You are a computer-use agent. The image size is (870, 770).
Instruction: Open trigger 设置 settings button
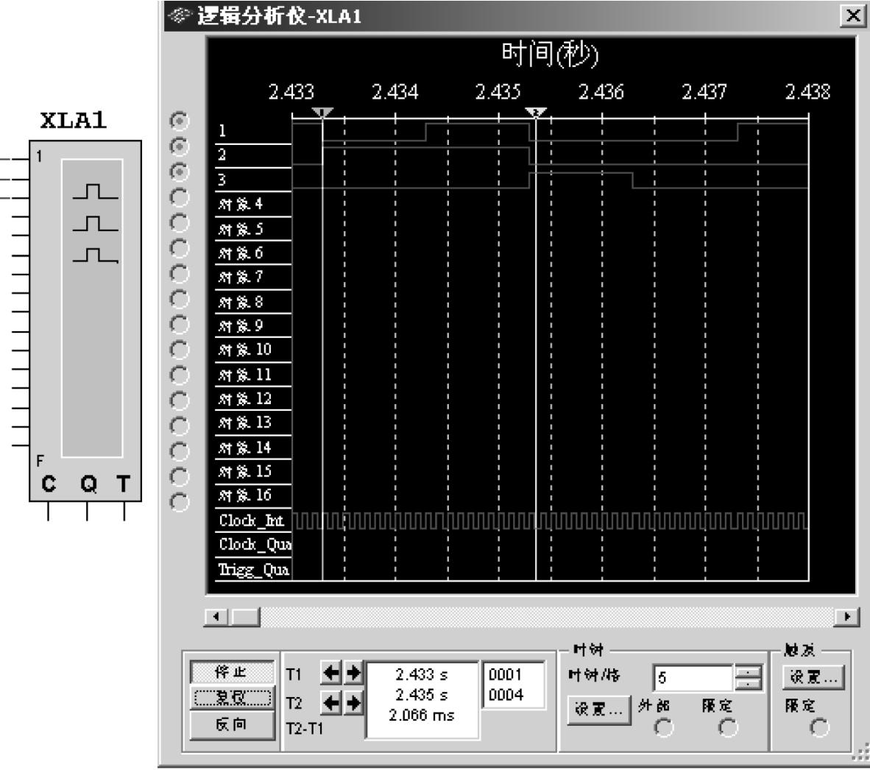point(813,677)
